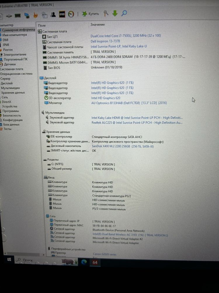Open the flame stability test icon

pyautogui.click(x=35, y=15)
